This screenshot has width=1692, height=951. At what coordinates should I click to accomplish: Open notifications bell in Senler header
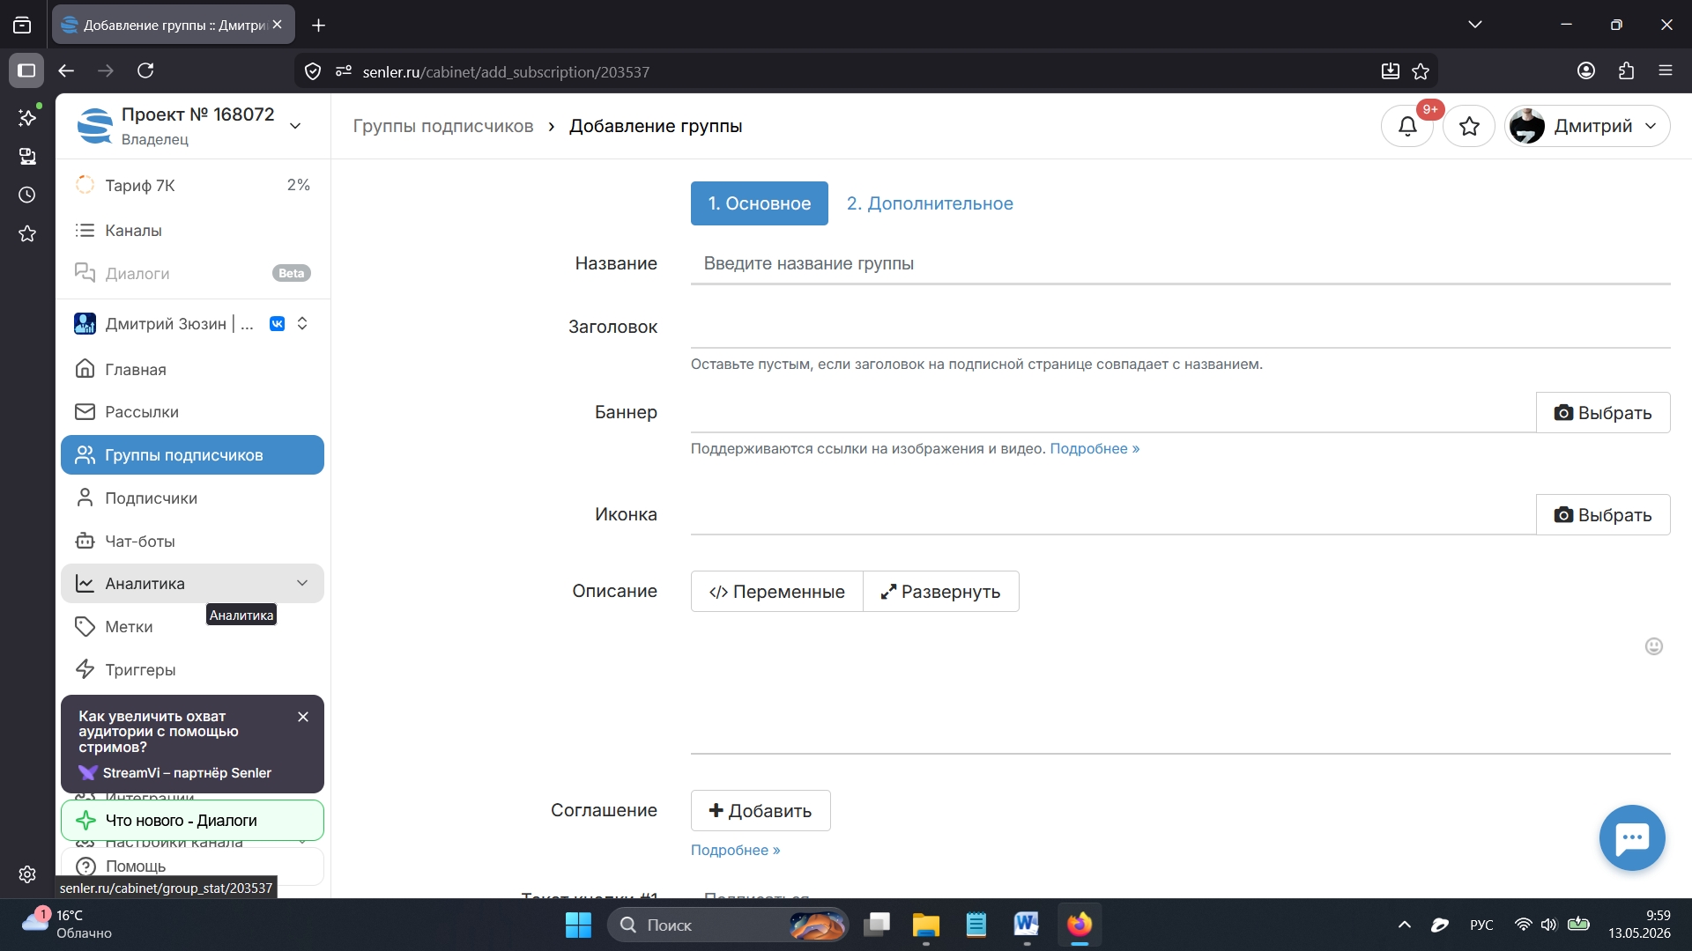tap(1407, 126)
